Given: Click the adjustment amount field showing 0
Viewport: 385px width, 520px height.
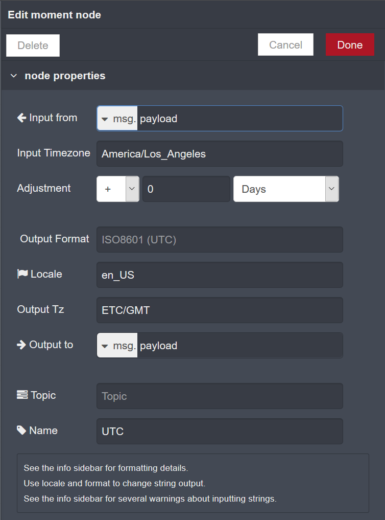Looking at the screenshot, I should [x=186, y=189].
